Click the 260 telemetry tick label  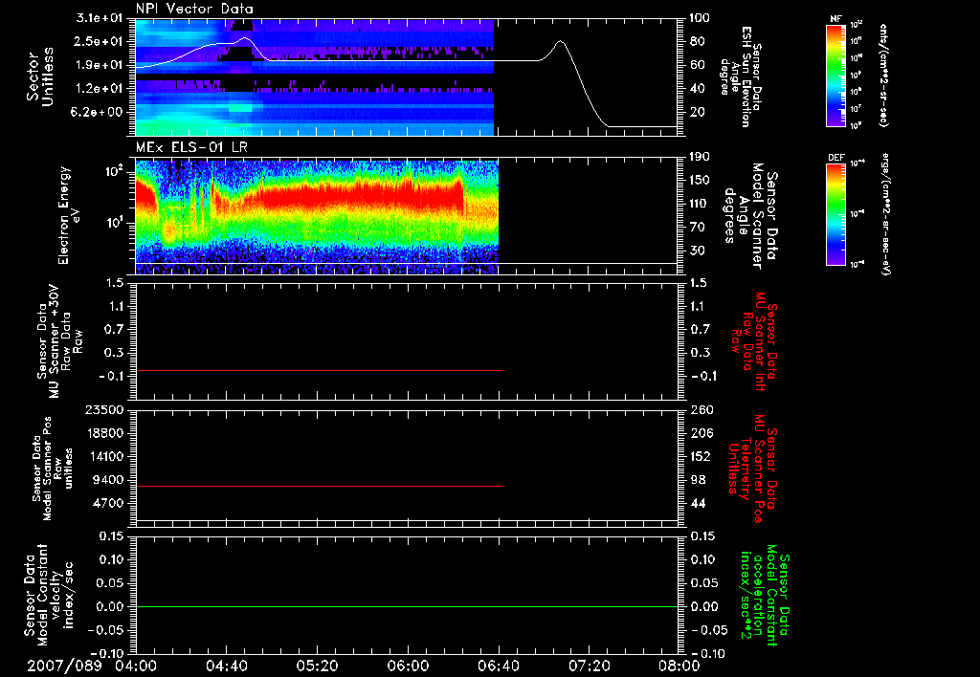point(702,410)
